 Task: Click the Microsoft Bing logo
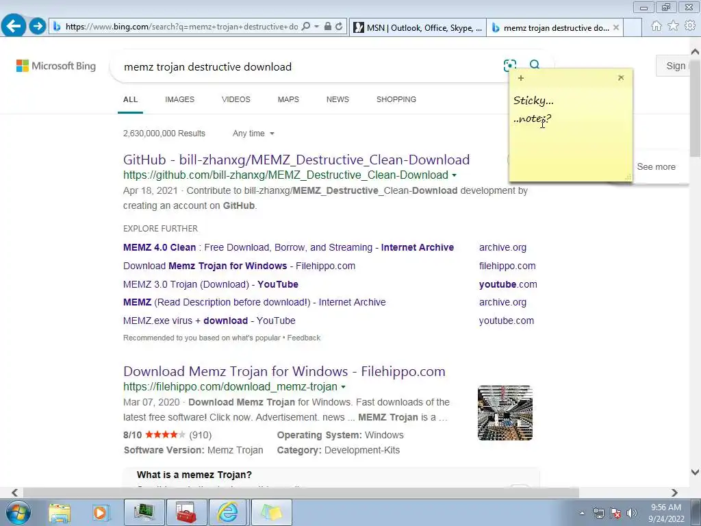point(56,66)
